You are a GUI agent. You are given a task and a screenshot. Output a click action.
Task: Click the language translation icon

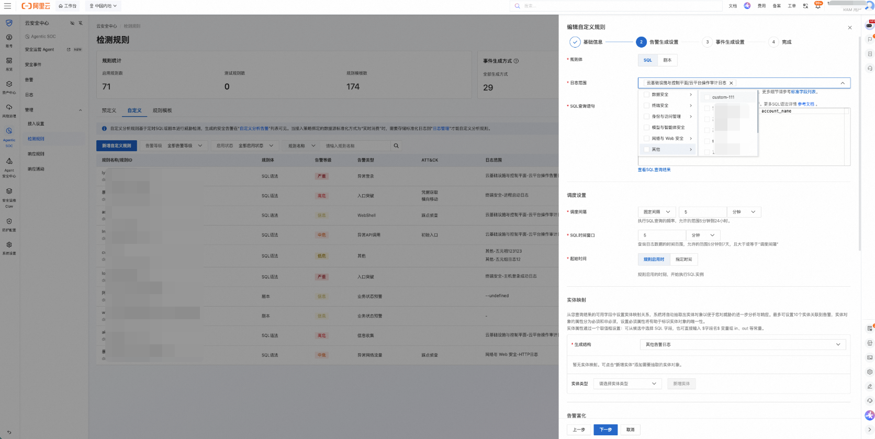[x=805, y=6]
